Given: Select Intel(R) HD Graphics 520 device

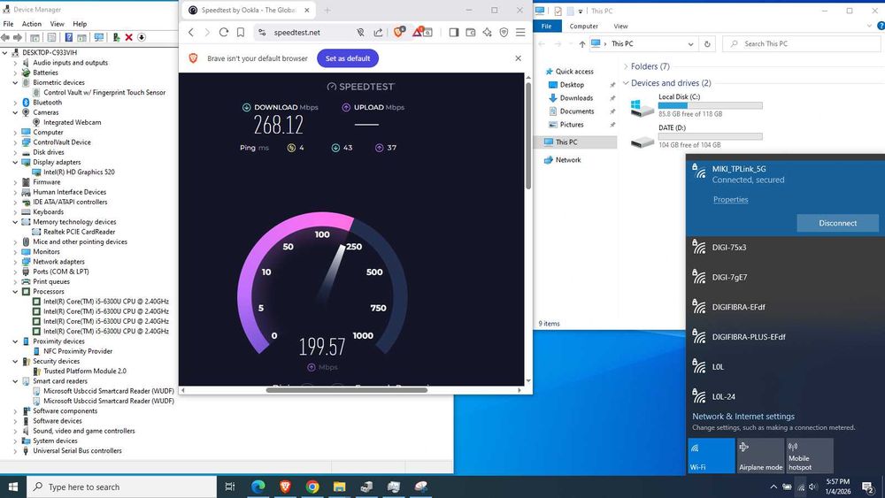Looking at the screenshot, I should point(79,172).
